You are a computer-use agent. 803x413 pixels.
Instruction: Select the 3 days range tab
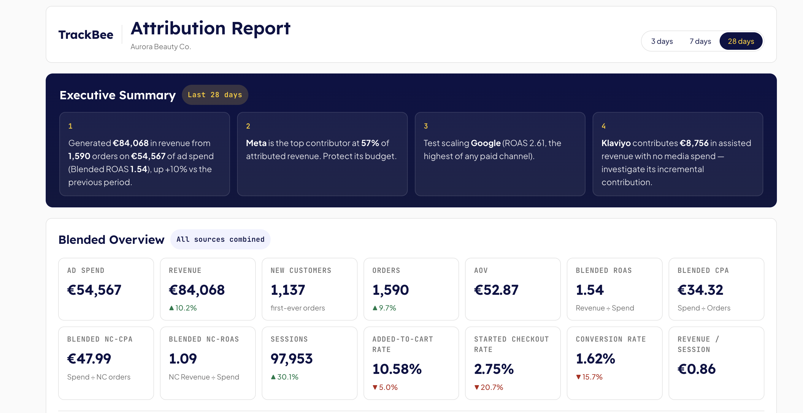click(x=661, y=41)
